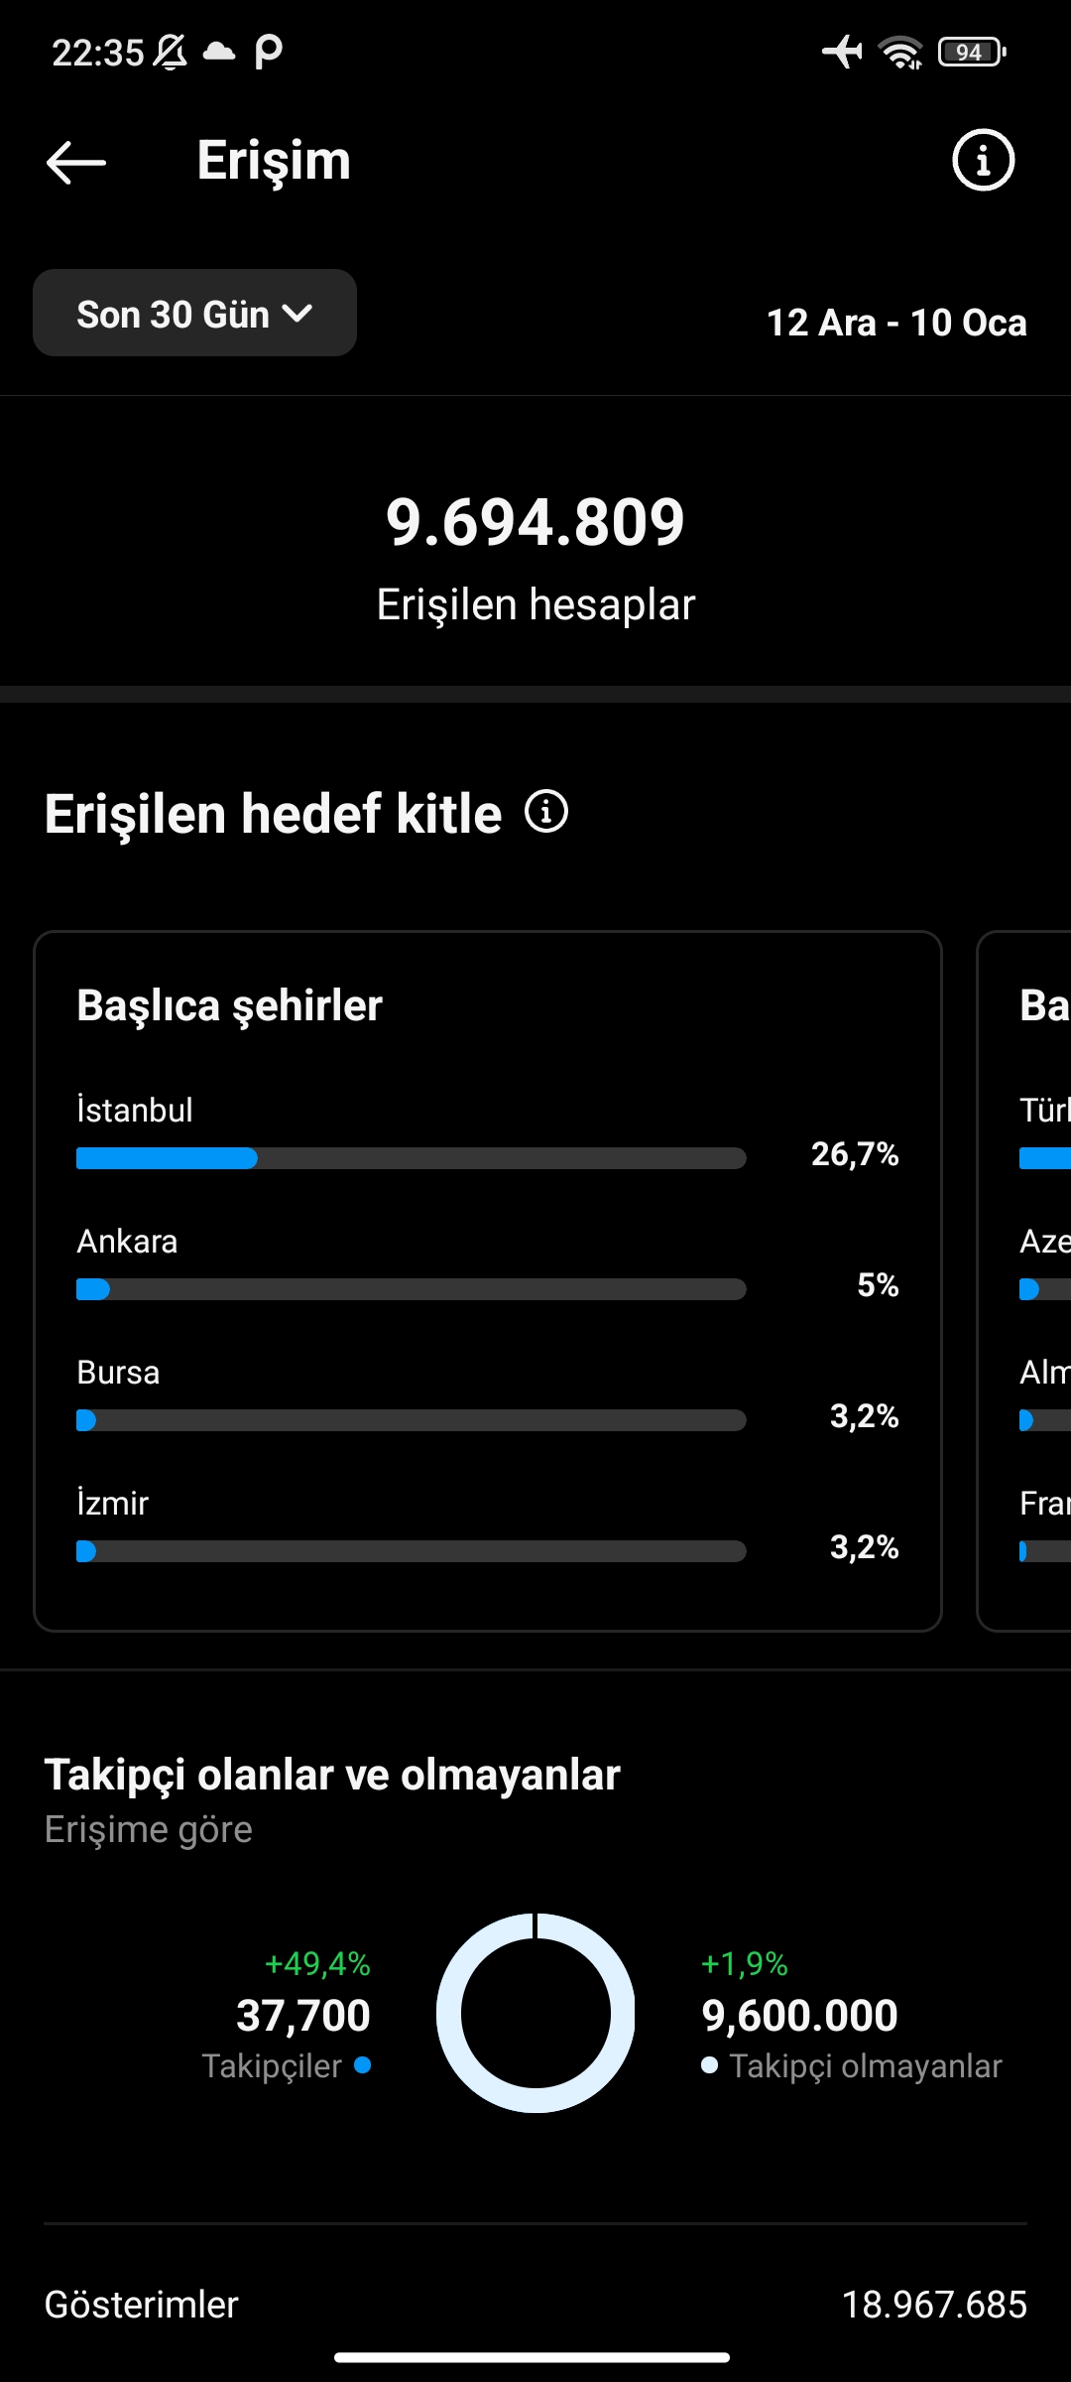Open the Son 30 Gün dropdown
Image resolution: width=1071 pixels, height=2382 pixels.
click(194, 313)
